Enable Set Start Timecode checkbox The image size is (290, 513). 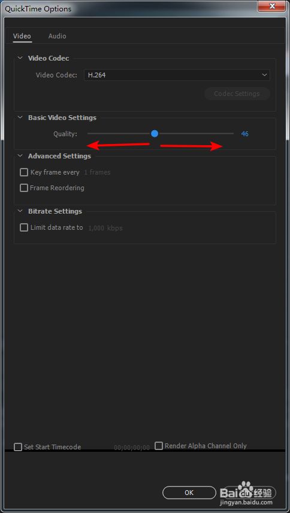coord(18,447)
